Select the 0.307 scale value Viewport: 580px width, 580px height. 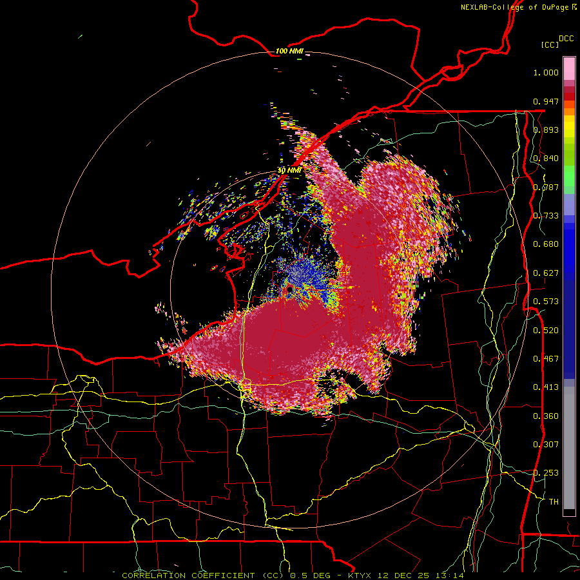(546, 445)
